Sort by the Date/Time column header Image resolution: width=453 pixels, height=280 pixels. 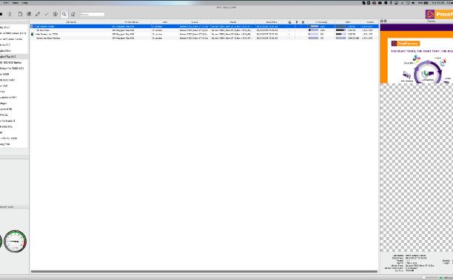[272, 22]
